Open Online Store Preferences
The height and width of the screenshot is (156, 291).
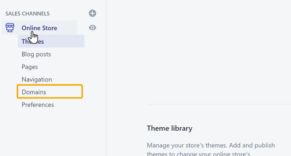(38, 105)
